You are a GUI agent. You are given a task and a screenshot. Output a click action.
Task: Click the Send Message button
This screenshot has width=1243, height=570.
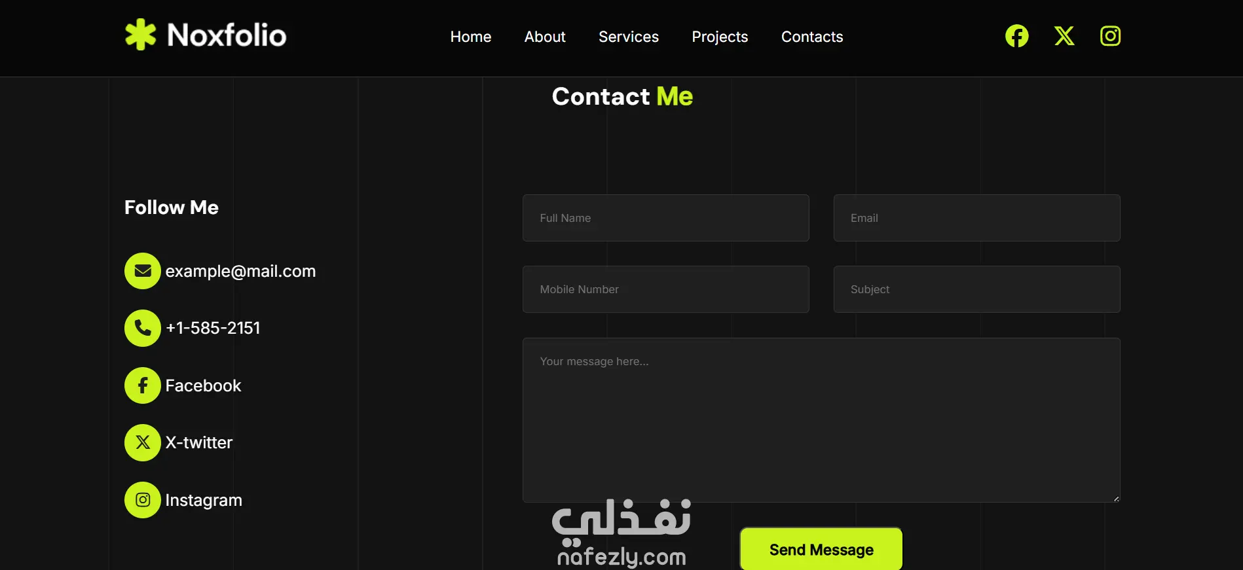(821, 549)
